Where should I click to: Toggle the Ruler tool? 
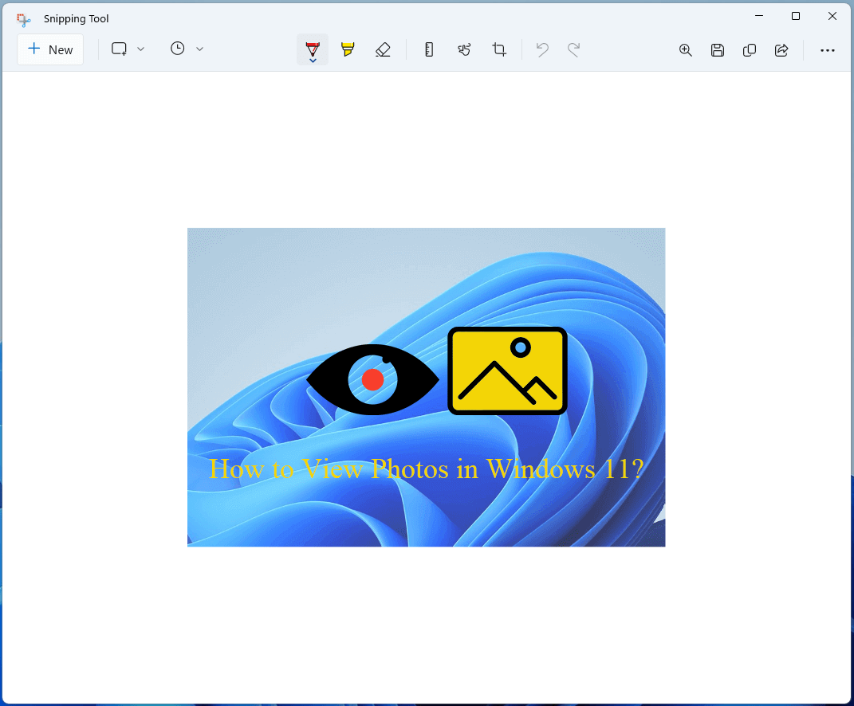point(429,49)
